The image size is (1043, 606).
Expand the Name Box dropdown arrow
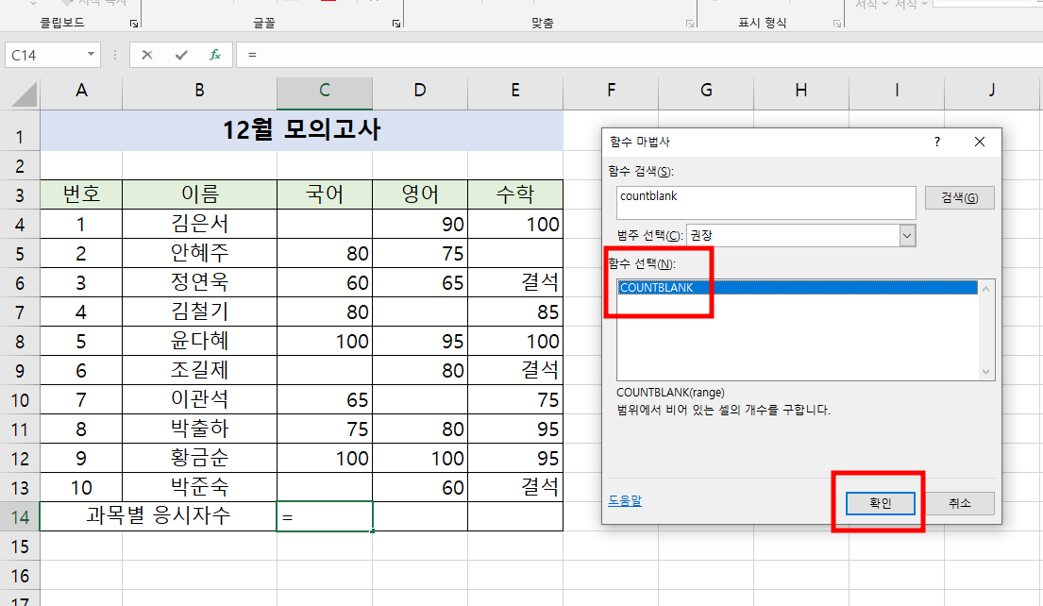point(92,55)
